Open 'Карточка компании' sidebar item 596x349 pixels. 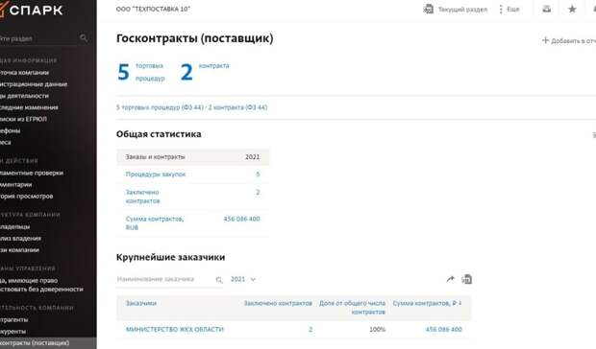pos(24,72)
